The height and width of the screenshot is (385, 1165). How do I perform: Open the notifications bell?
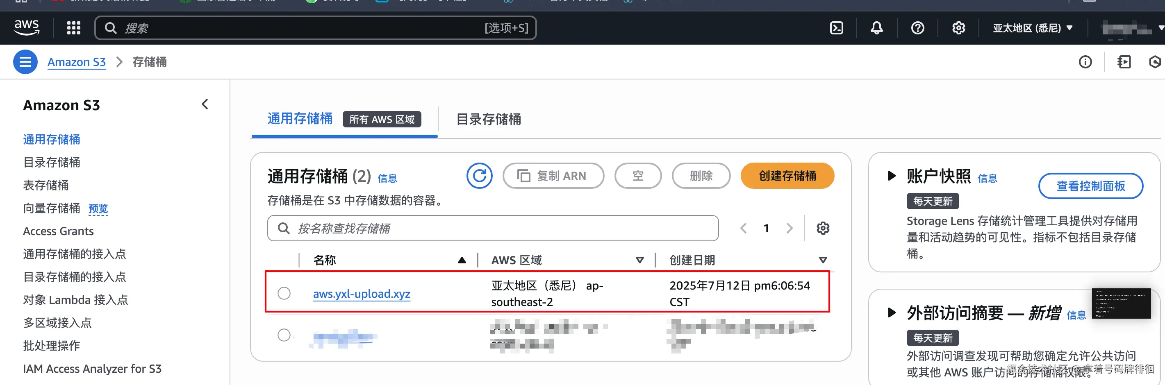coord(876,28)
